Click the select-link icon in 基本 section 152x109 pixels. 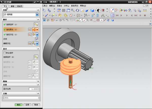click(36, 57)
